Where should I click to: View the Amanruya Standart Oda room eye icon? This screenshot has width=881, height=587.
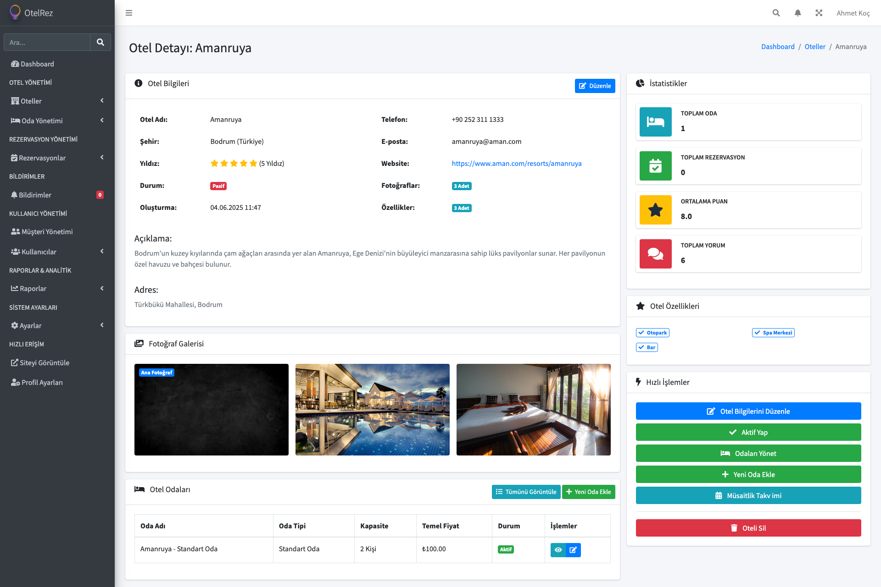[558, 550]
